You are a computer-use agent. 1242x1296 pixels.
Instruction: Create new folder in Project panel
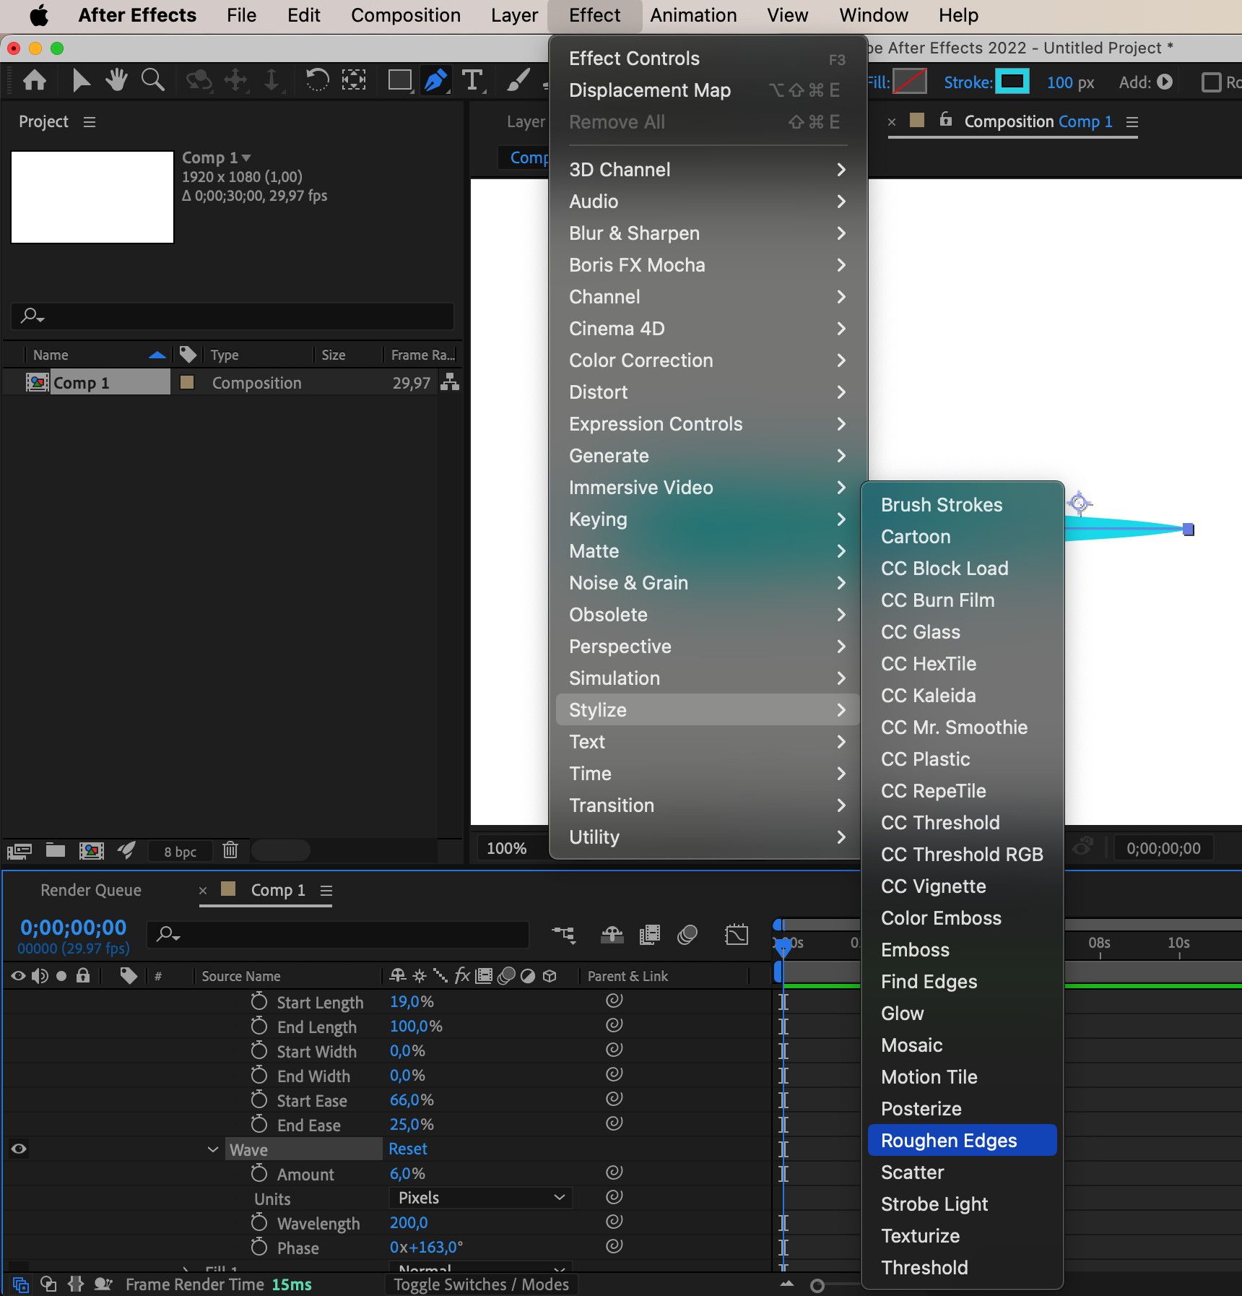coord(56,850)
